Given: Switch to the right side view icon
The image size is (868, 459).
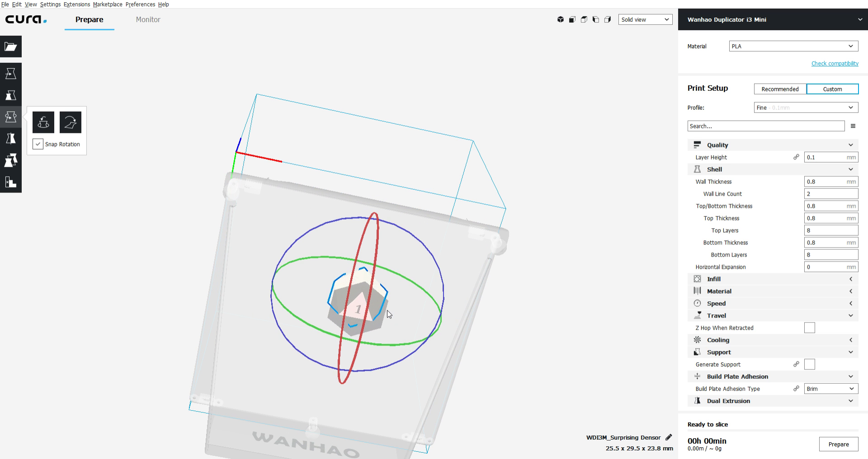Looking at the screenshot, I should (608, 19).
